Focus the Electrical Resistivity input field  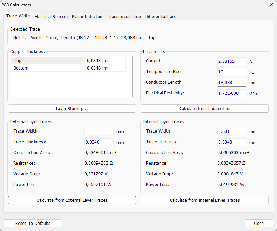click(231, 93)
